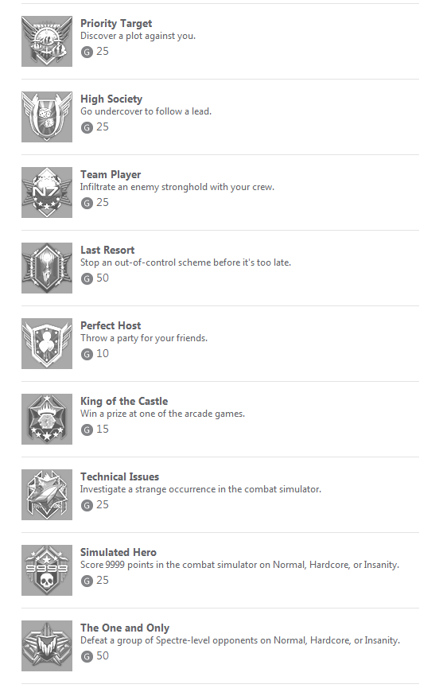Click the gamerscore G icon under Last Resort

(87, 278)
